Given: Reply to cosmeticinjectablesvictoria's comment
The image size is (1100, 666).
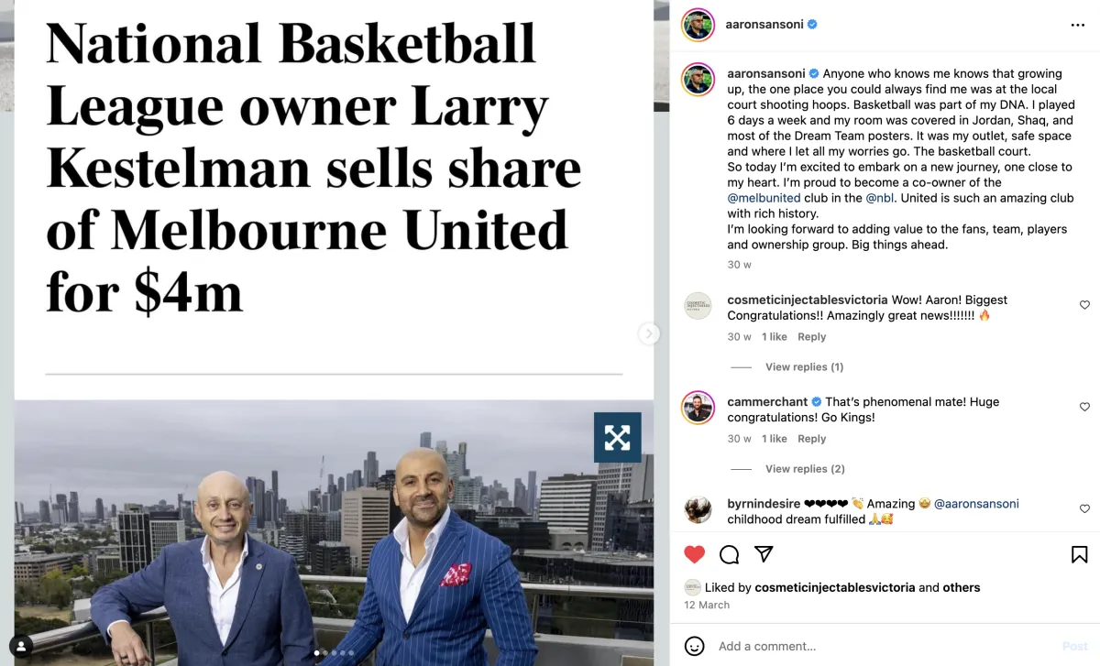Looking at the screenshot, I should click(x=811, y=337).
